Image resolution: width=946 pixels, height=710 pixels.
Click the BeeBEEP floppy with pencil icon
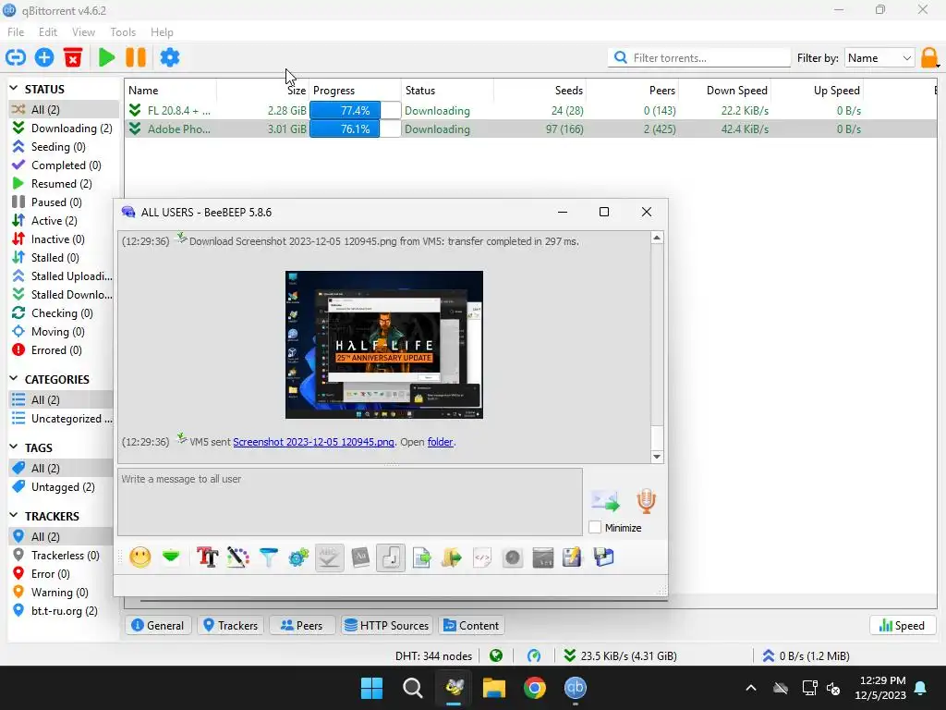pyautogui.click(x=572, y=557)
